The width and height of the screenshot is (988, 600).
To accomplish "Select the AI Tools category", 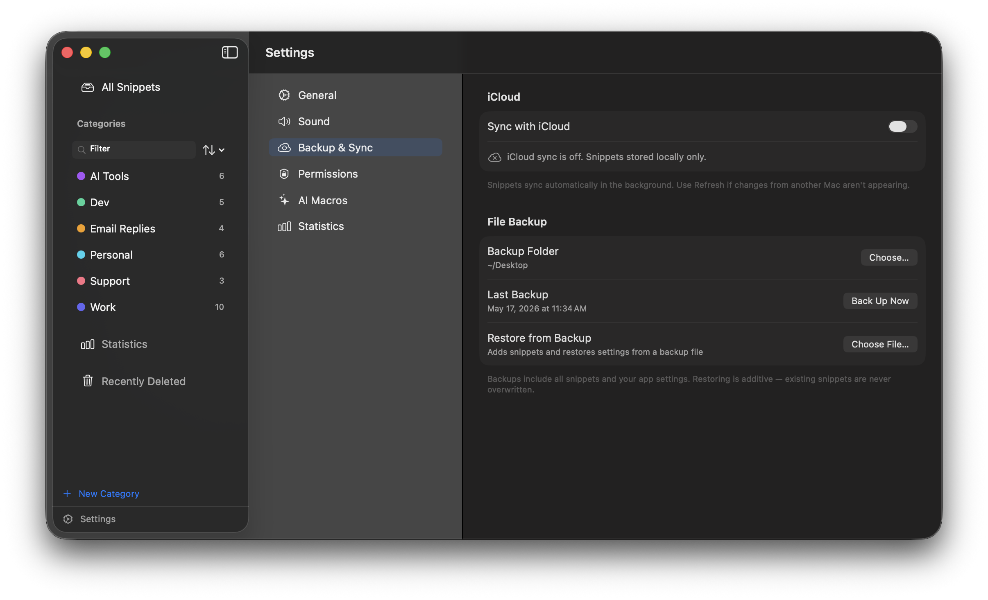I will (150, 176).
